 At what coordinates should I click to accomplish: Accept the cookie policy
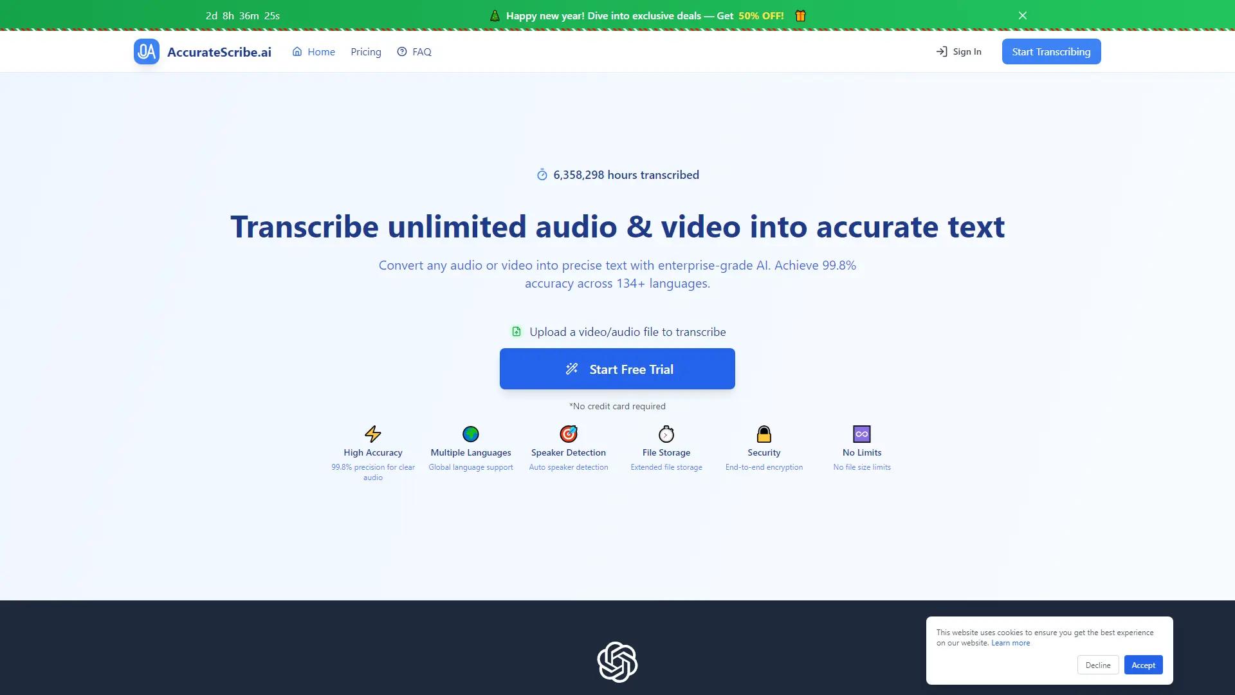(1143, 665)
